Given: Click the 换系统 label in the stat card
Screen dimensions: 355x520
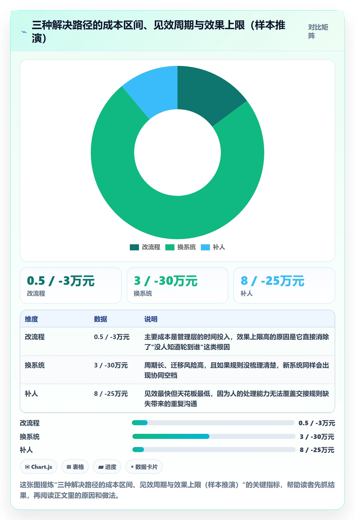Looking at the screenshot, I should tap(143, 293).
